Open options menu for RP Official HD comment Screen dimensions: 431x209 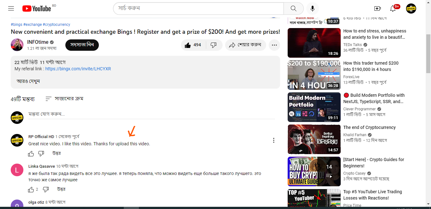(274, 140)
